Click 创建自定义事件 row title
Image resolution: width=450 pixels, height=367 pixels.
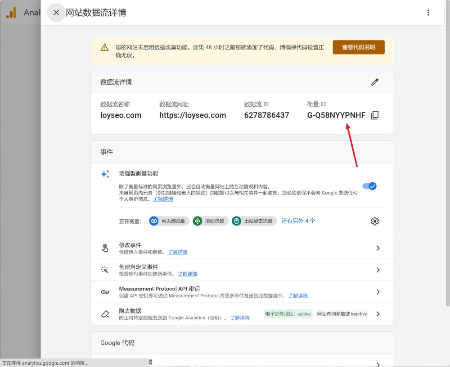138,267
